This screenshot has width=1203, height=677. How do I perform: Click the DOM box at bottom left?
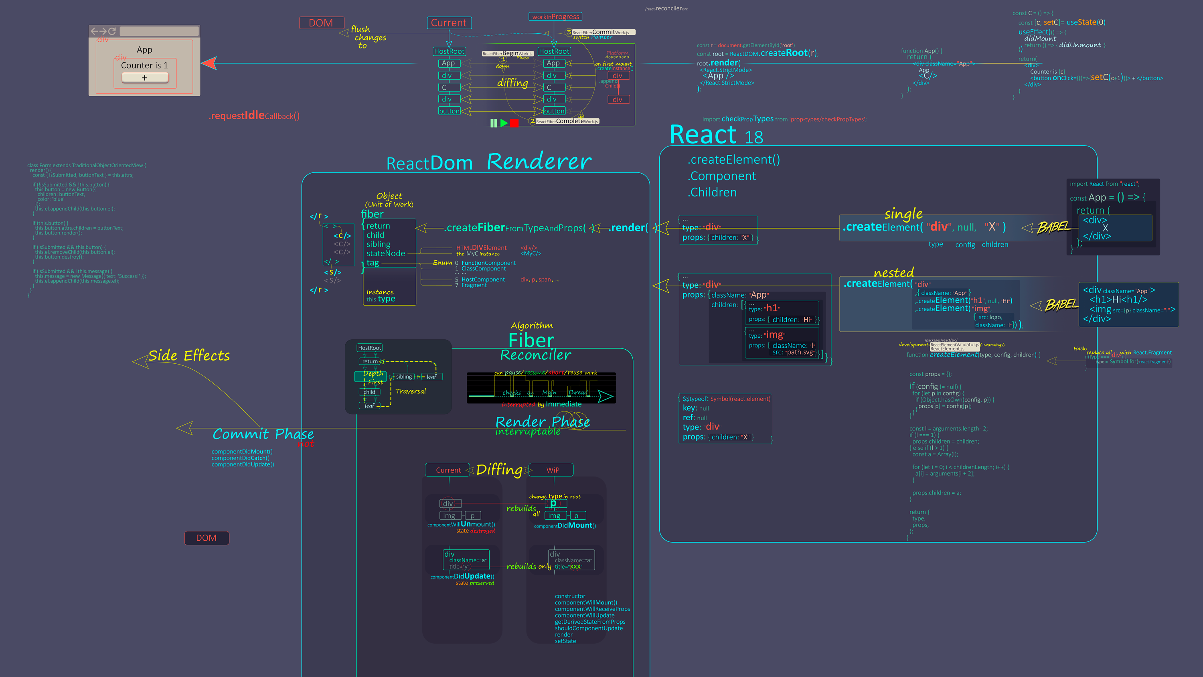tap(207, 538)
